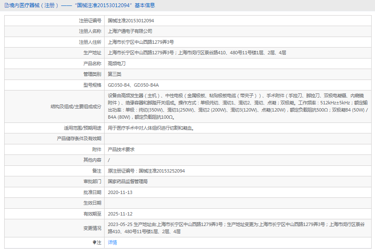Click the model value GD350-B4、GD350-B4A
The height and width of the screenshot is (250, 375).
(133, 85)
